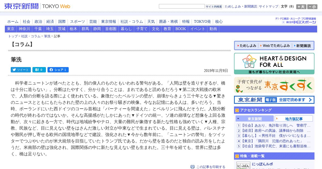This screenshot has width=322, height=169.
Task: Select the 神奈川 regional tab
Action: (x=24, y=29)
